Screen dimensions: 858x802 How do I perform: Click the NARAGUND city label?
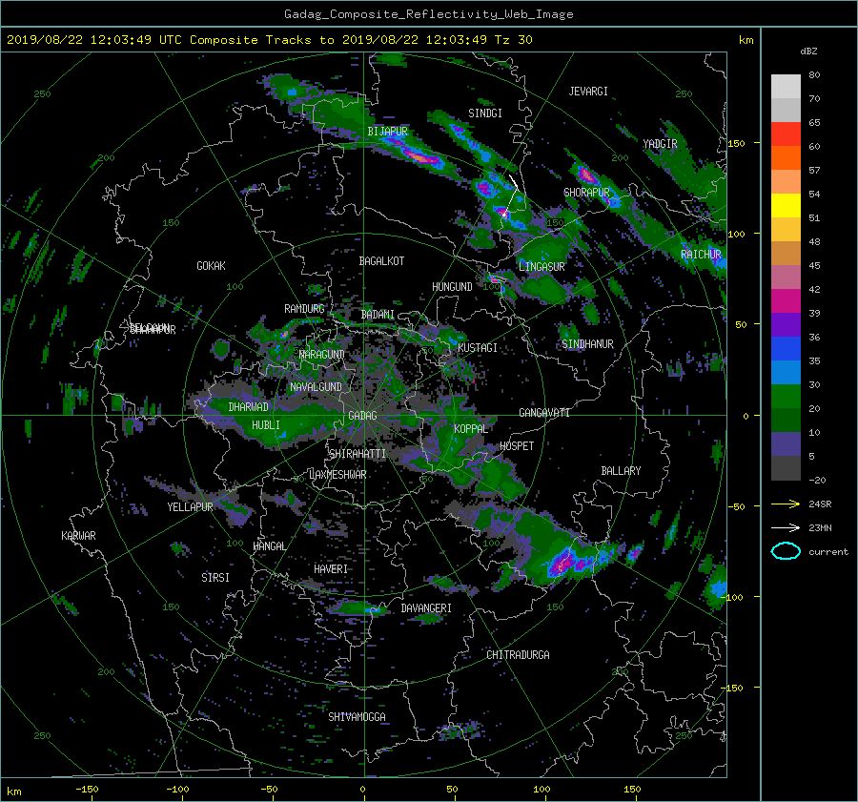click(x=322, y=355)
